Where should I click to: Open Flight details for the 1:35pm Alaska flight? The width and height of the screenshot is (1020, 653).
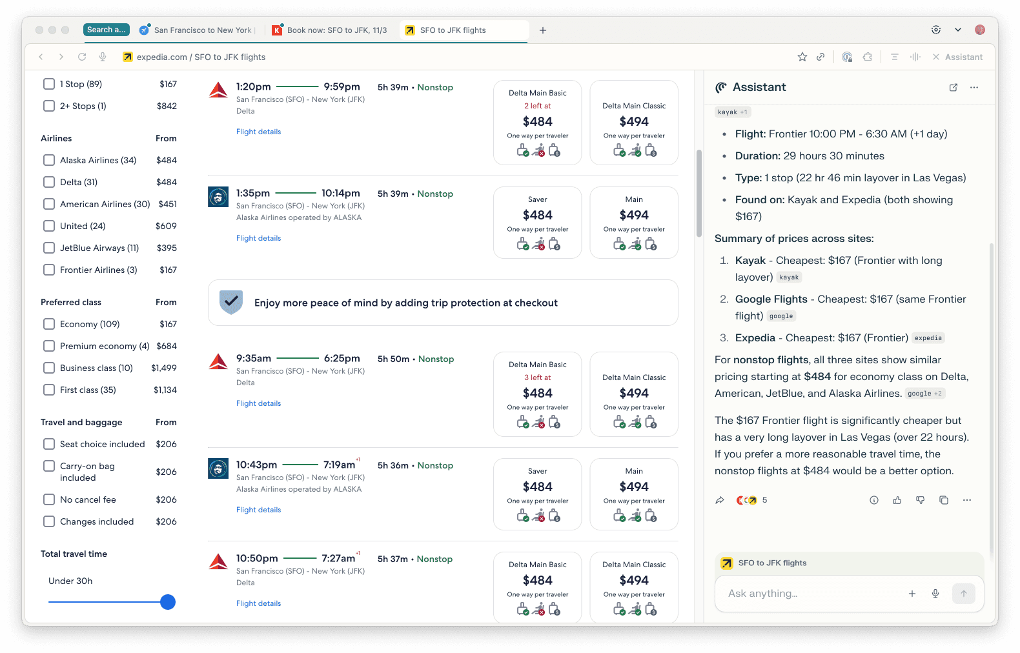[258, 238]
